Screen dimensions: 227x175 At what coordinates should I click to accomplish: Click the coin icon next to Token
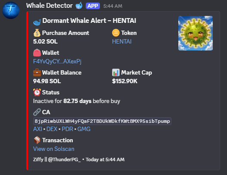pos(116,33)
